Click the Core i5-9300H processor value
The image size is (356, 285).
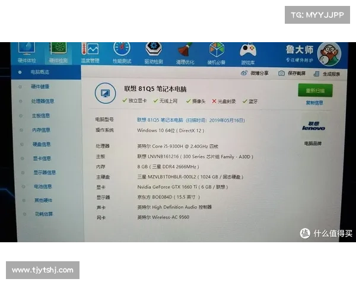(x=177, y=146)
